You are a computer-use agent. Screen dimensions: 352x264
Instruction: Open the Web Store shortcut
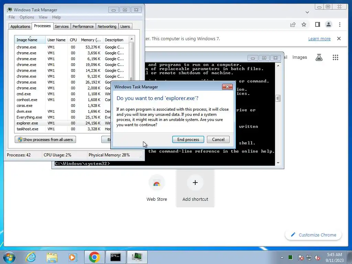tap(157, 188)
